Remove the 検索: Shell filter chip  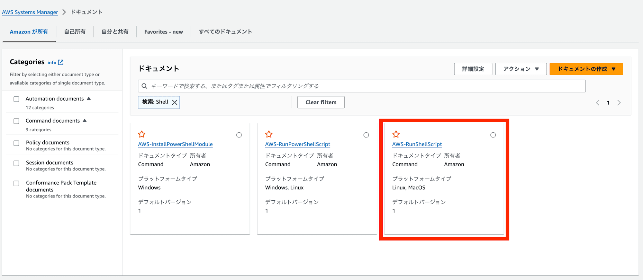click(x=175, y=102)
